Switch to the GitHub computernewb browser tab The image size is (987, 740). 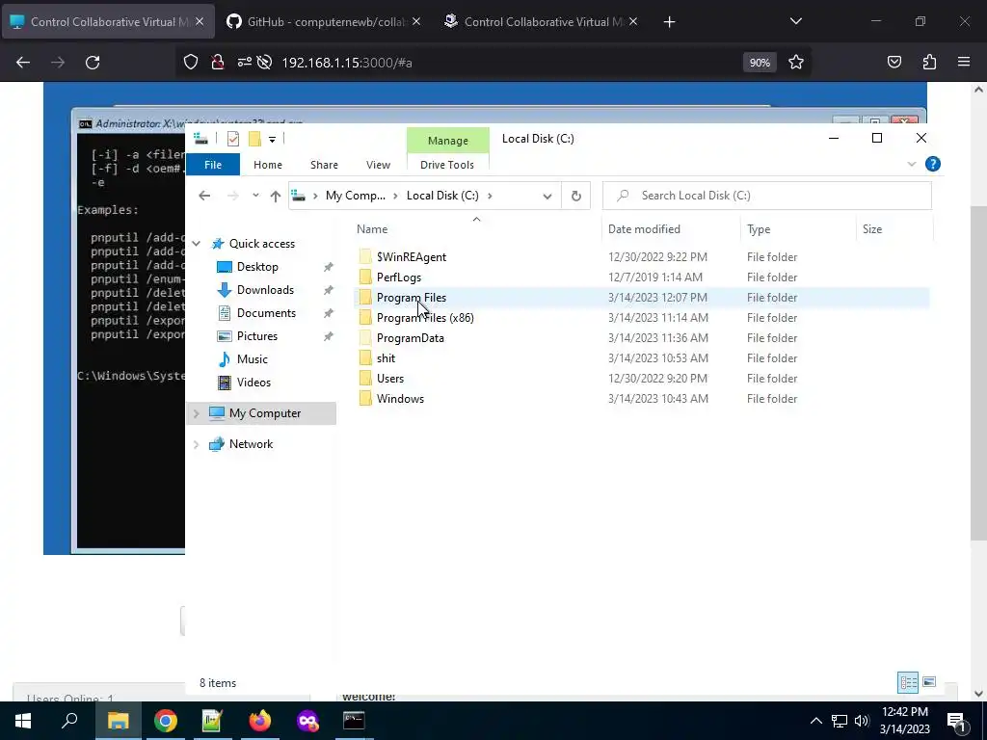point(324,21)
